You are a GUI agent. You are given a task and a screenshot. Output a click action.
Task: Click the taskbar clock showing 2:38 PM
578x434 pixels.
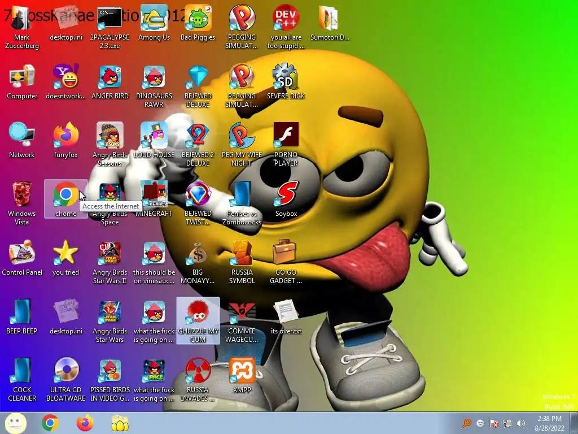click(550, 423)
